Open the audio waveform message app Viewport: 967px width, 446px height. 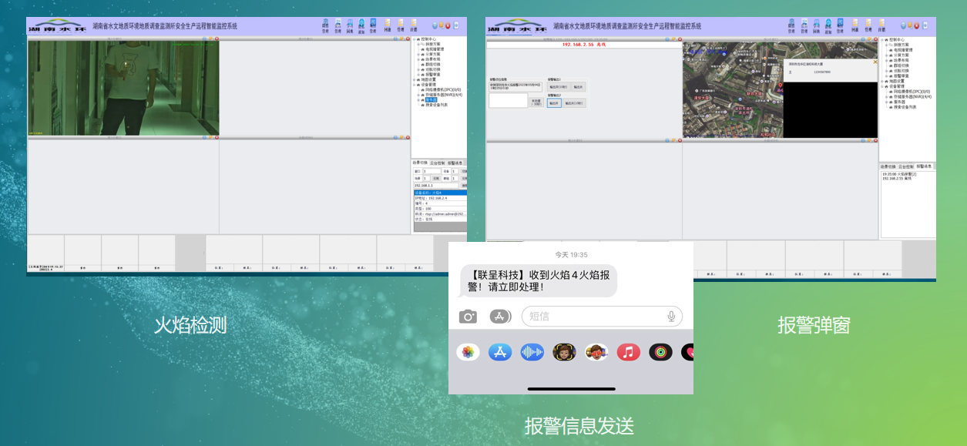pos(532,352)
